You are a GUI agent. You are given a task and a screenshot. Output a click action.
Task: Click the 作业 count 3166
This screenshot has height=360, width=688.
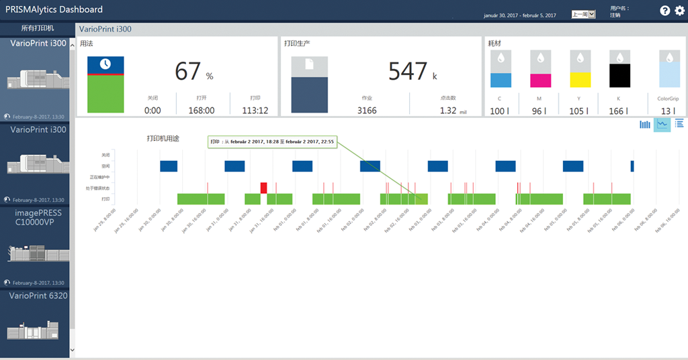point(367,111)
